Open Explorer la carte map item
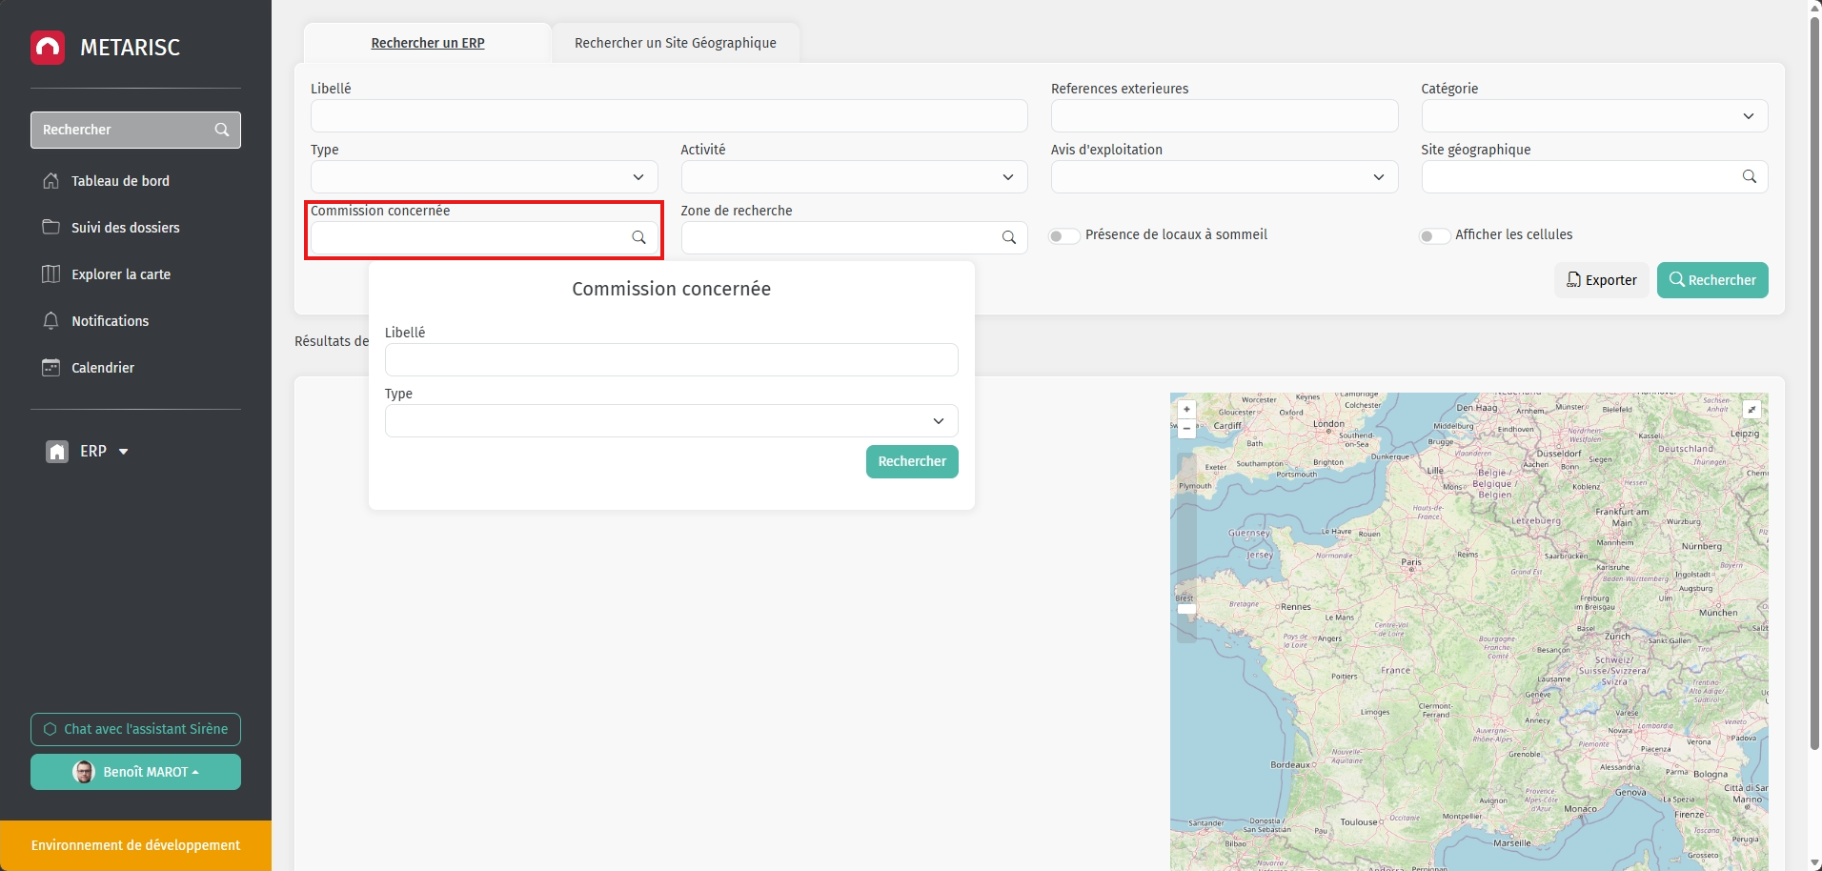 pyautogui.click(x=120, y=274)
